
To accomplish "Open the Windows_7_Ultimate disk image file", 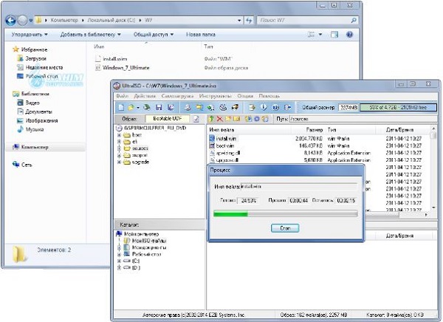I will click(127, 67).
